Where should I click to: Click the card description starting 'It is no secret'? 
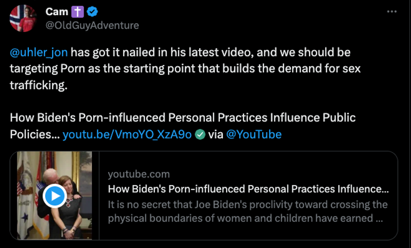(x=248, y=204)
